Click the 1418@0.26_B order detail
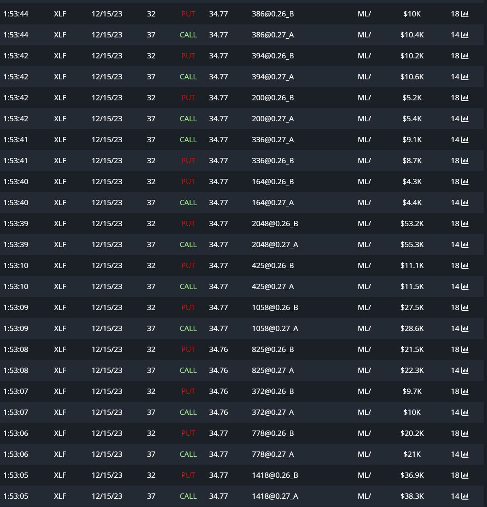The height and width of the screenshot is (507, 487). [275, 475]
